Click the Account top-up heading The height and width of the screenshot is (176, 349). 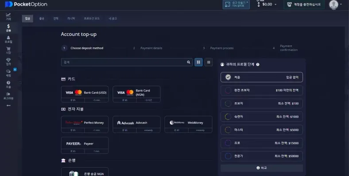point(79,34)
